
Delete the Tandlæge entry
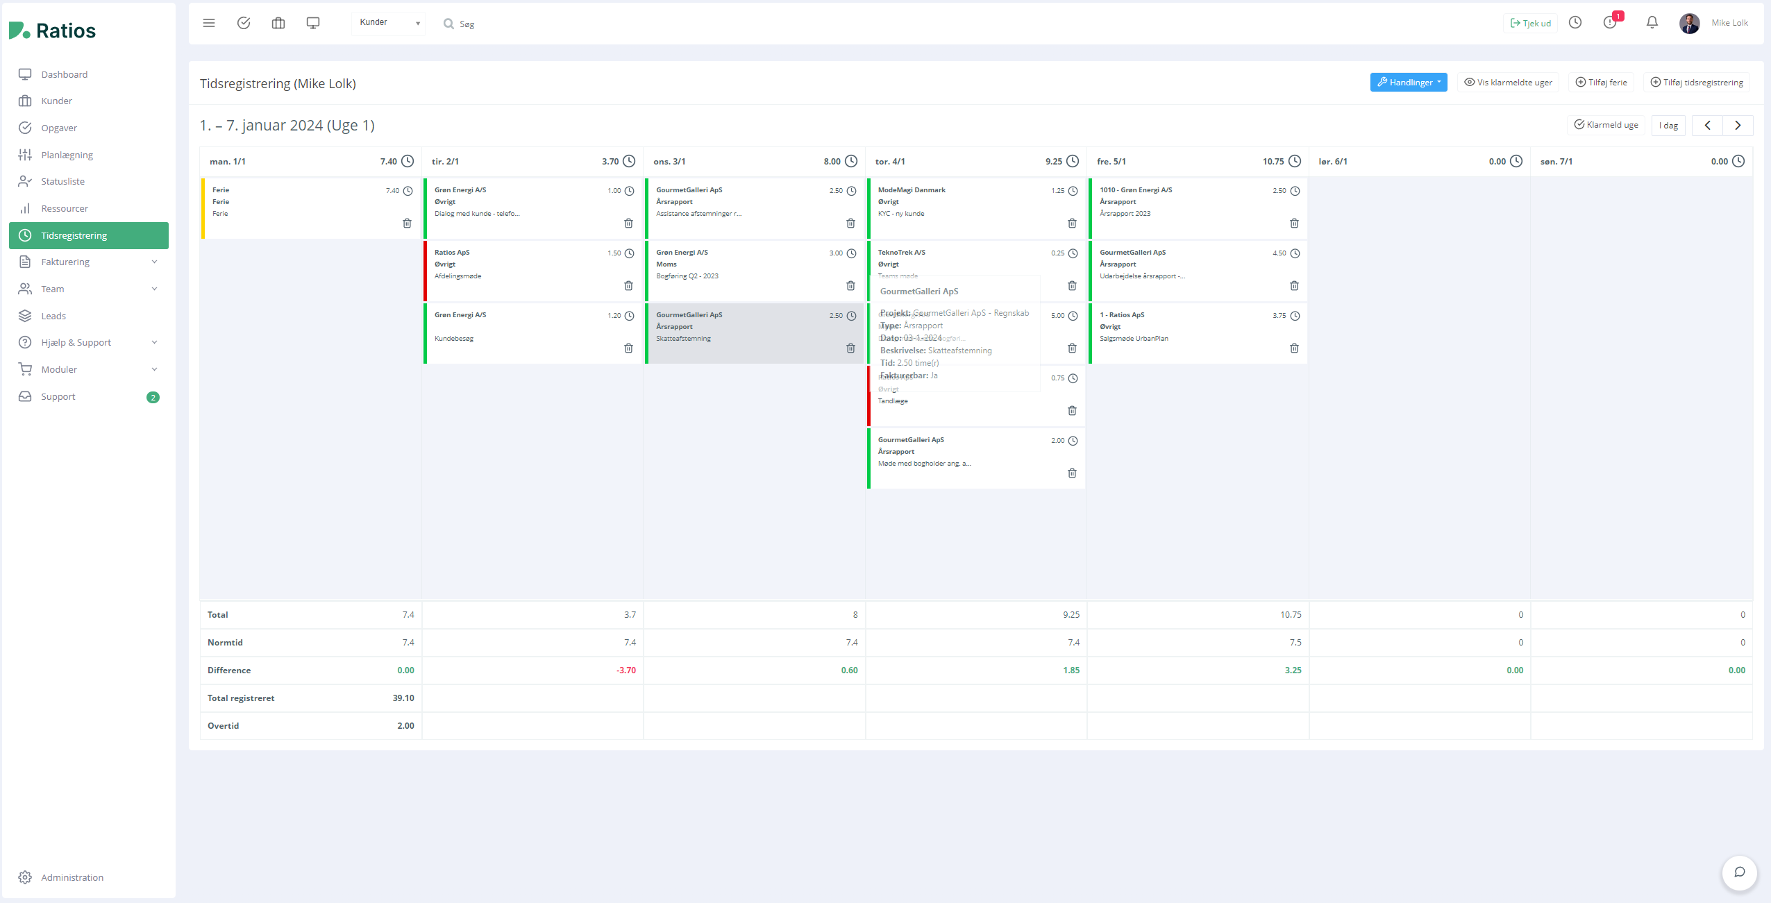1072,411
